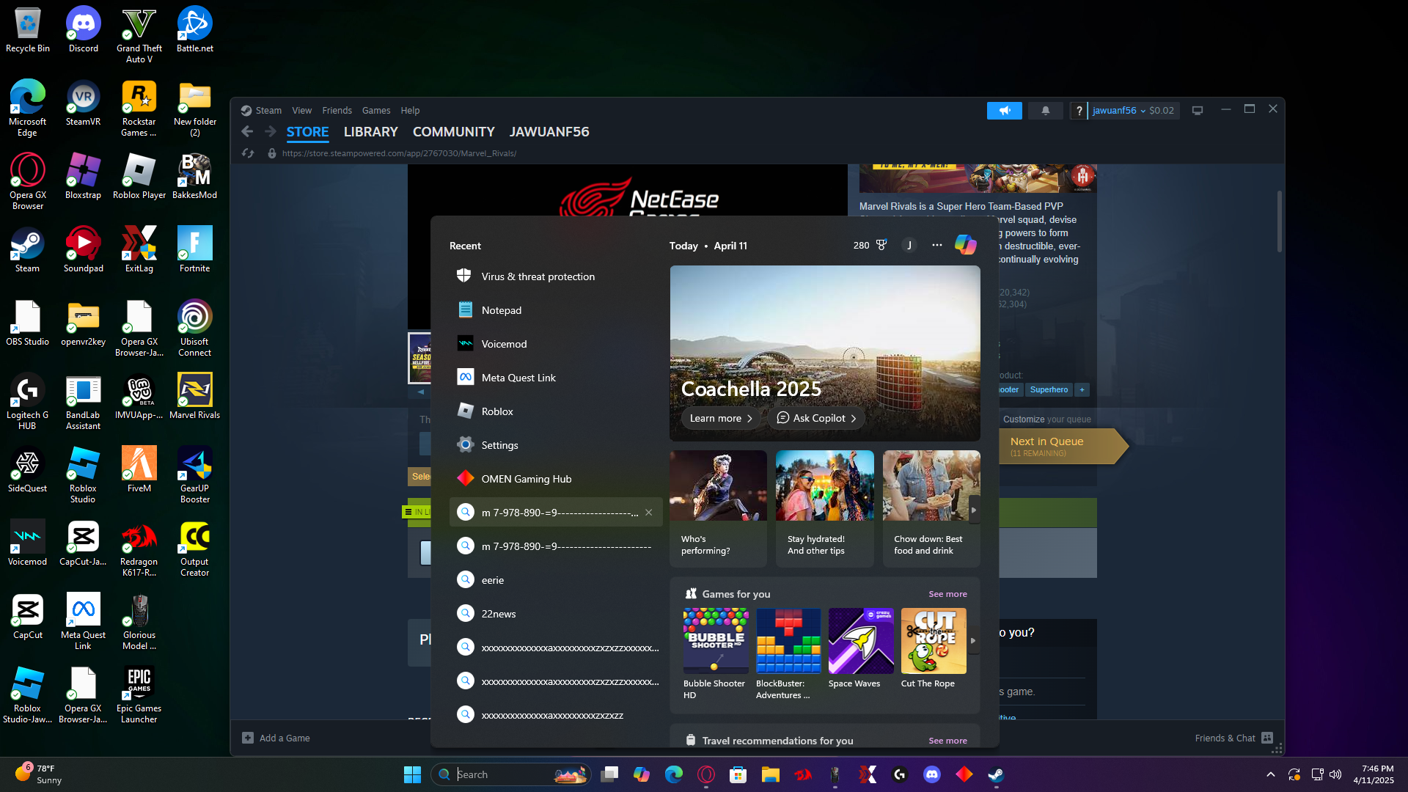Open the JAWUANF56 profile tab

549,132
